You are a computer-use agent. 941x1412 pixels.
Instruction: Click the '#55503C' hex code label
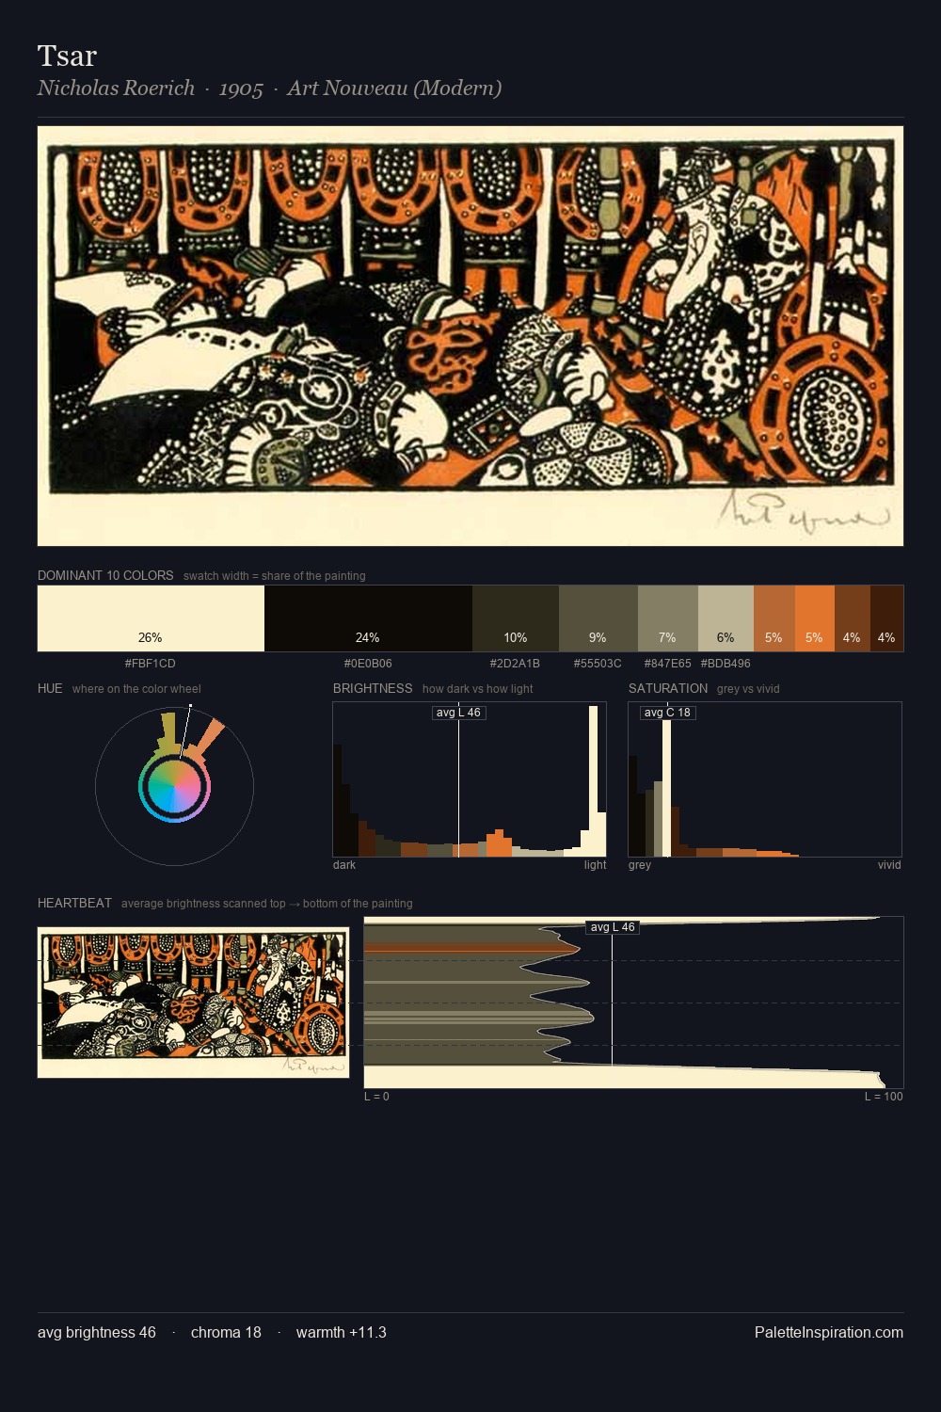(x=598, y=663)
